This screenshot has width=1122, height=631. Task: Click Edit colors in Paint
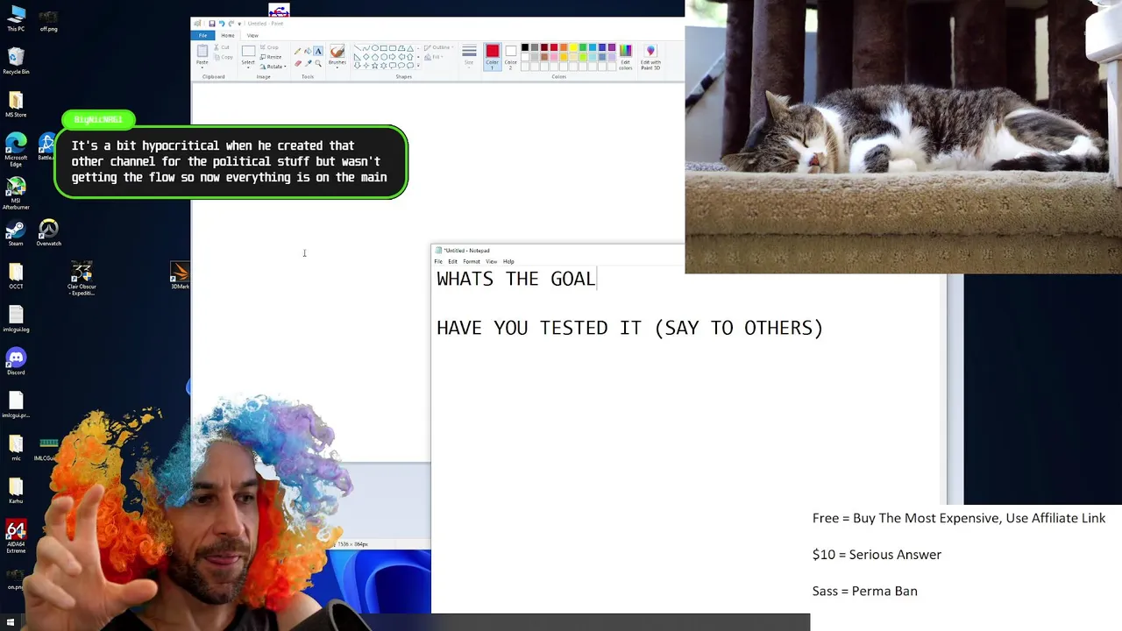(x=626, y=57)
